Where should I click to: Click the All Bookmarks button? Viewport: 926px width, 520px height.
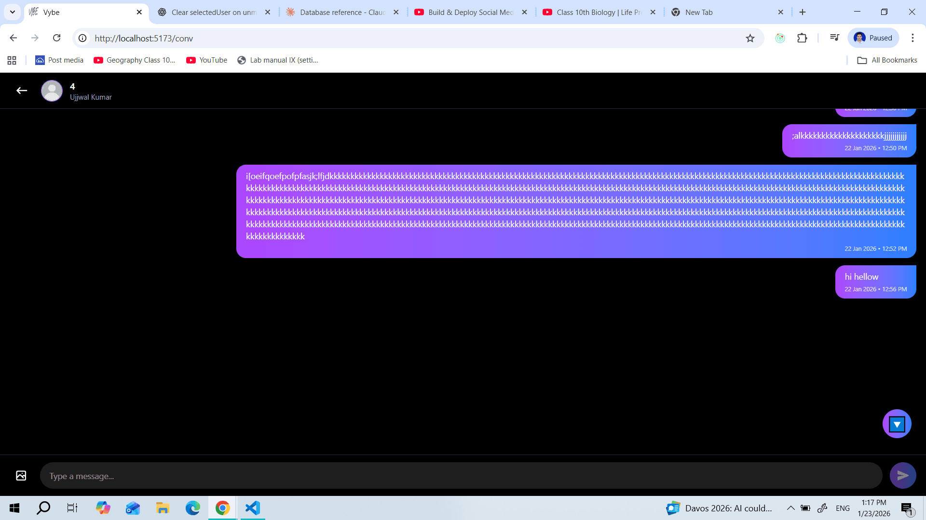tap(887, 60)
